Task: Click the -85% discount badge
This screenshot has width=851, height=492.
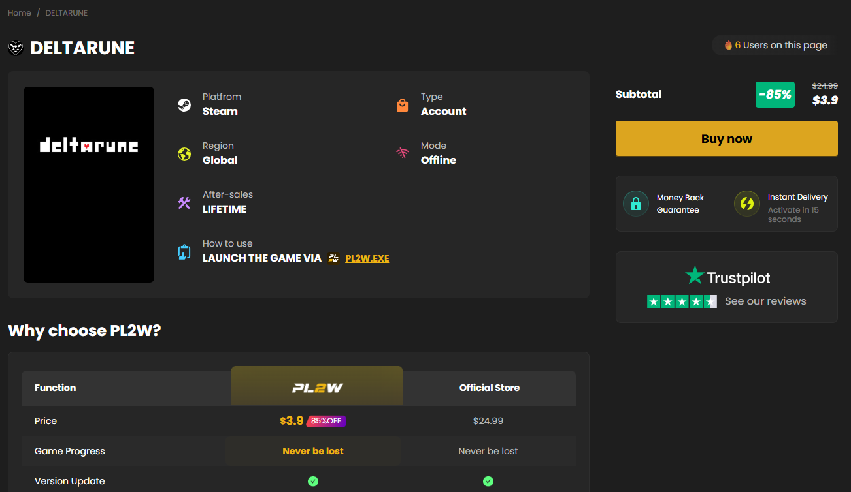Action: click(x=775, y=95)
